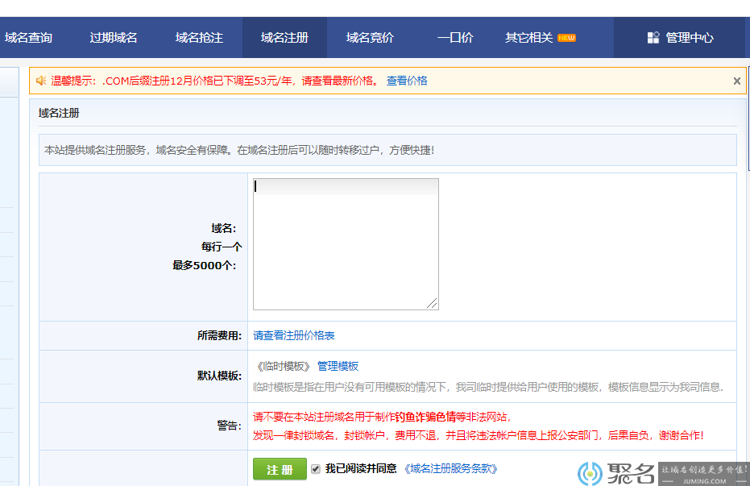Image resolution: width=750 pixels, height=486 pixels.
Task: Expand the 其它相关 menu
Action: pyautogui.click(x=529, y=37)
